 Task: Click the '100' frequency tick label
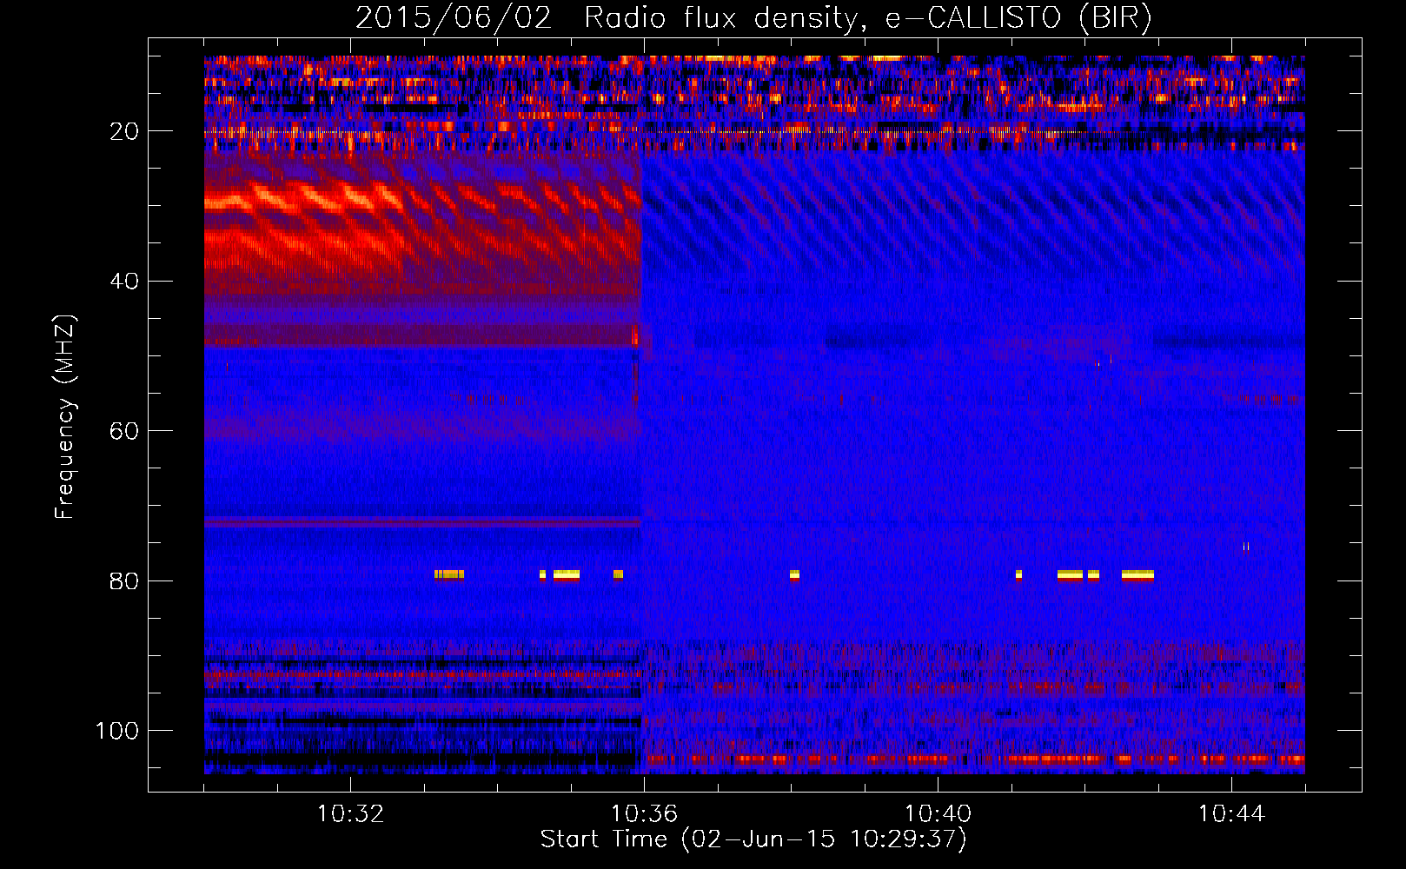[x=117, y=731]
